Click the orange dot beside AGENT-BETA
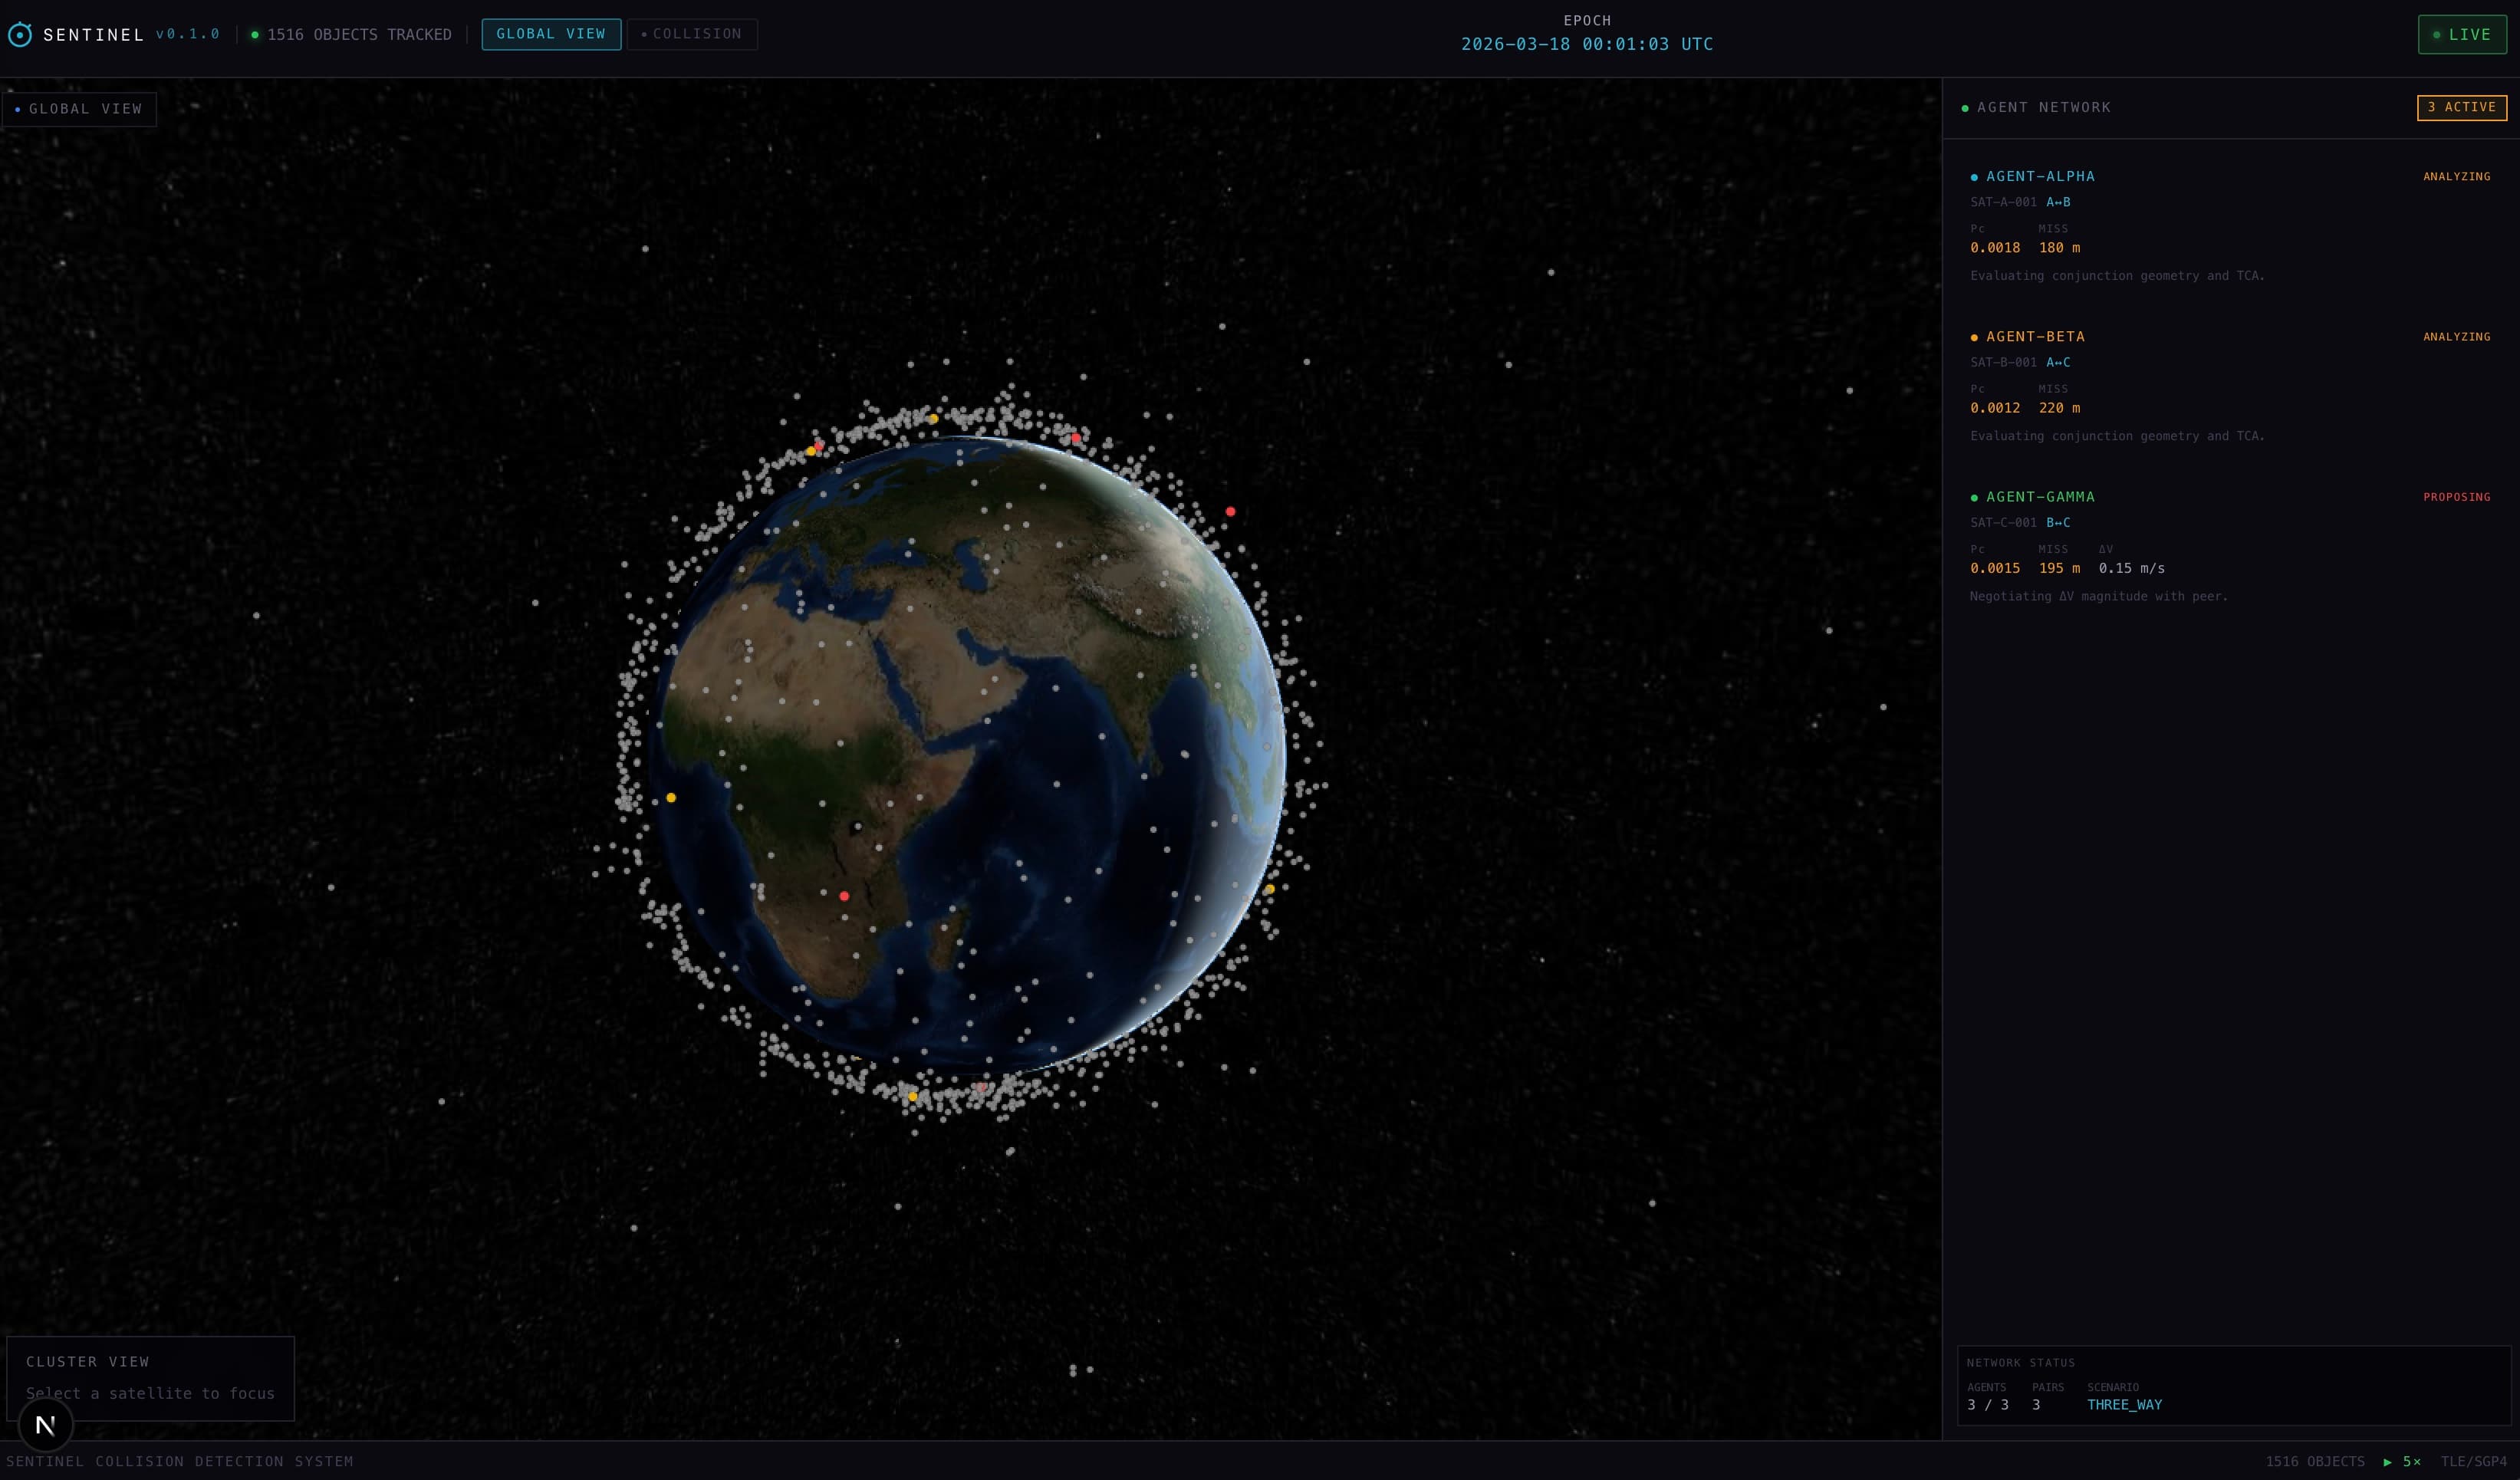The image size is (2520, 1480). coord(1974,337)
